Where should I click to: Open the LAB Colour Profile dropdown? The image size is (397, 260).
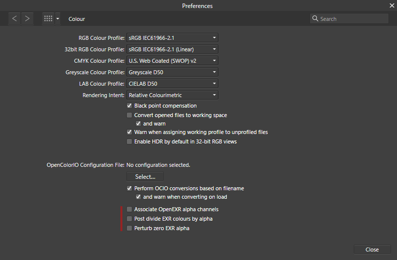tap(172, 84)
